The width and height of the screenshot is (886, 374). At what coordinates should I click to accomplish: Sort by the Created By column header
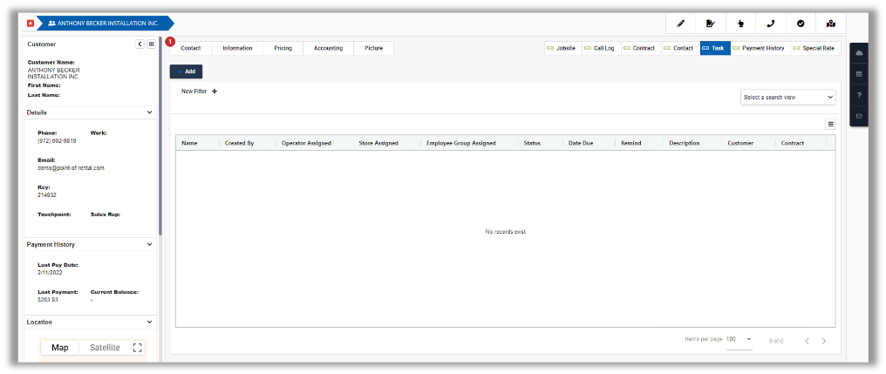click(239, 144)
